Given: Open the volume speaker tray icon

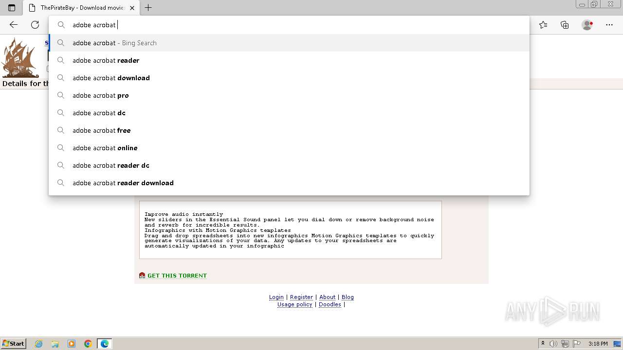Looking at the screenshot, I should coord(553,344).
